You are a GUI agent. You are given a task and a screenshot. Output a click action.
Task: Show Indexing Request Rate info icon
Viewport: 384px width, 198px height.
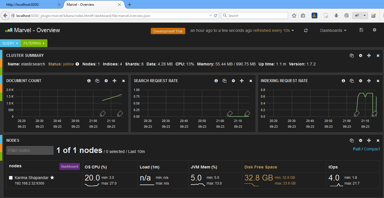tap(343, 81)
